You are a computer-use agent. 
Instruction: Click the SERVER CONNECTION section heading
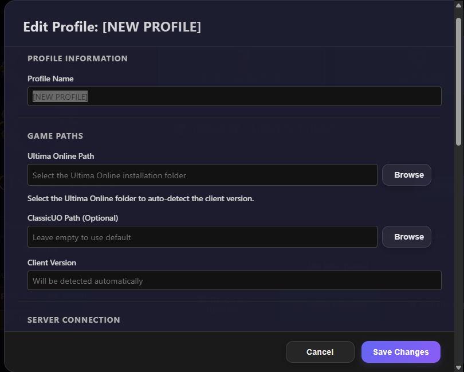point(73,320)
